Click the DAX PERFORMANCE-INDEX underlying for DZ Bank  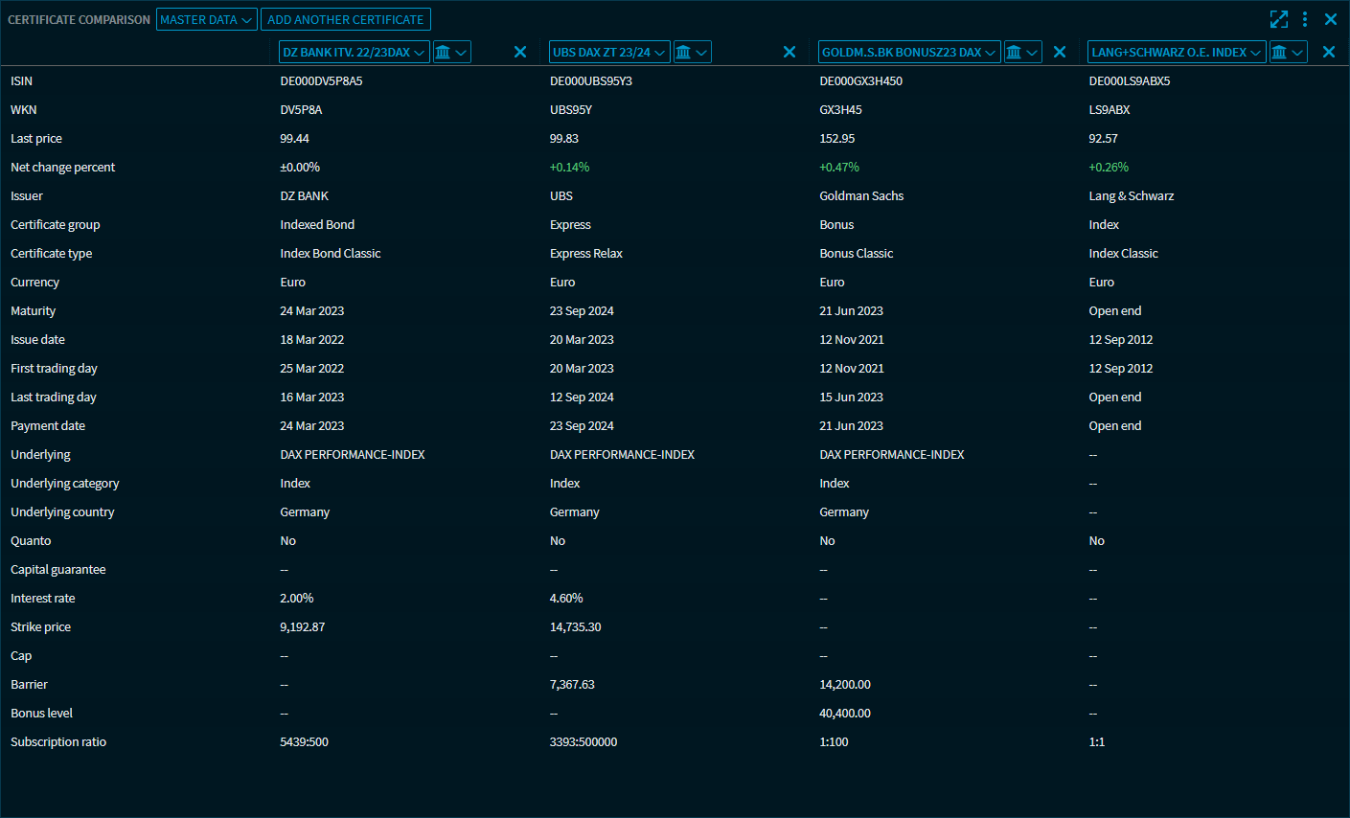click(353, 455)
